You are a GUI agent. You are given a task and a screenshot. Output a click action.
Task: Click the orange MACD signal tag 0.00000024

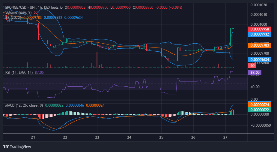coord(259,105)
